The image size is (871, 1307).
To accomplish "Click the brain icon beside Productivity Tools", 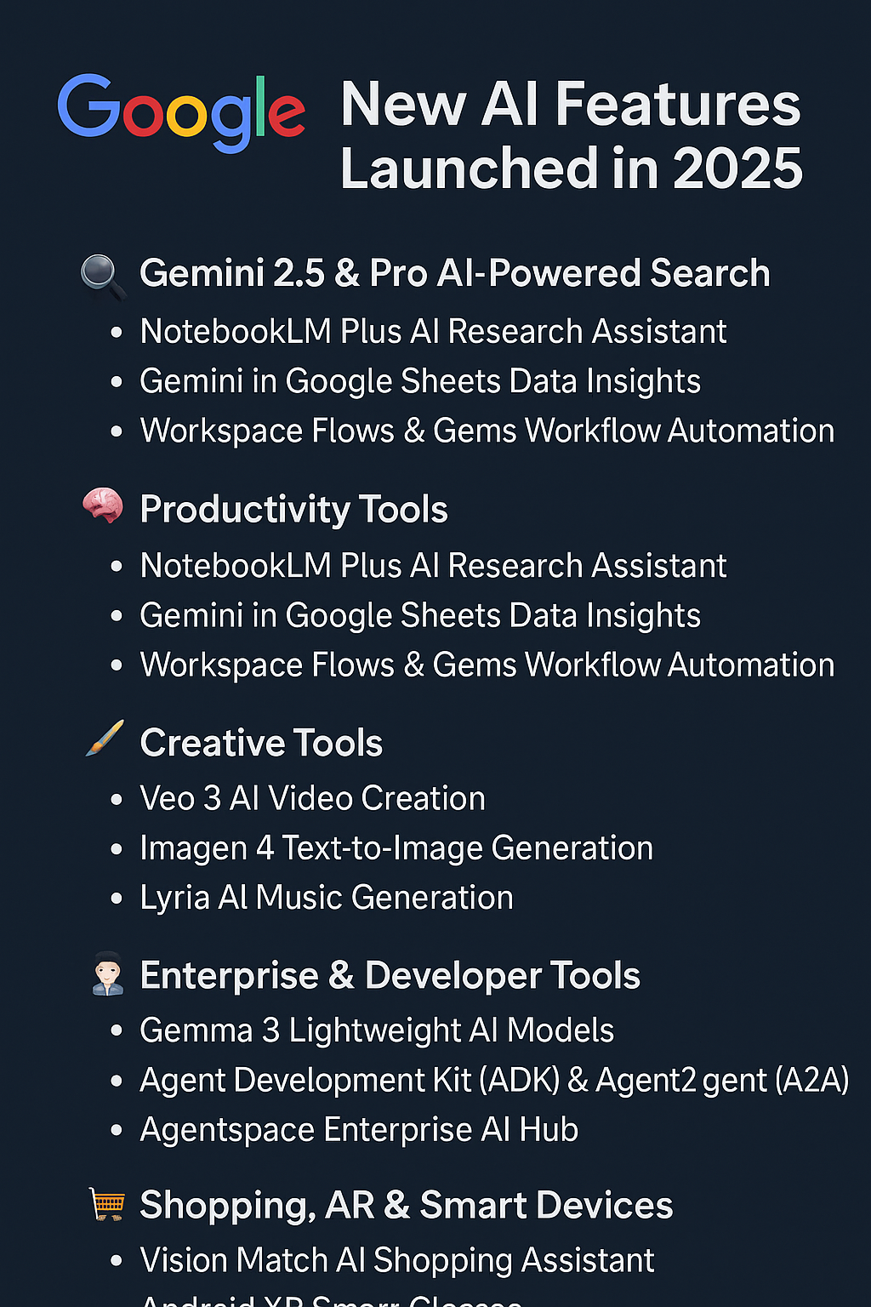I will [103, 506].
